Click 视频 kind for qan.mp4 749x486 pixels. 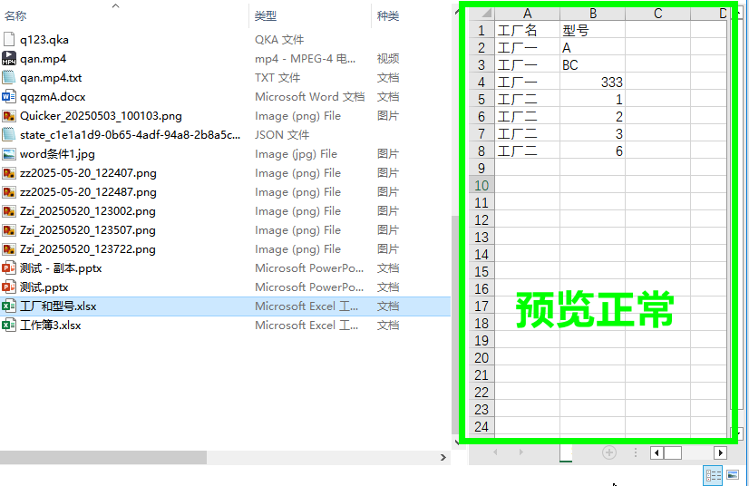point(388,59)
